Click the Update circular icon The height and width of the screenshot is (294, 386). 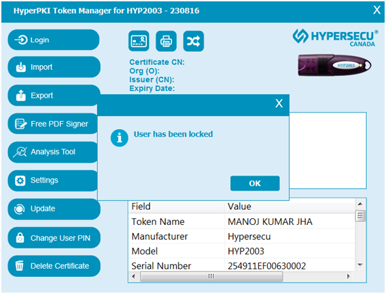(x=19, y=209)
